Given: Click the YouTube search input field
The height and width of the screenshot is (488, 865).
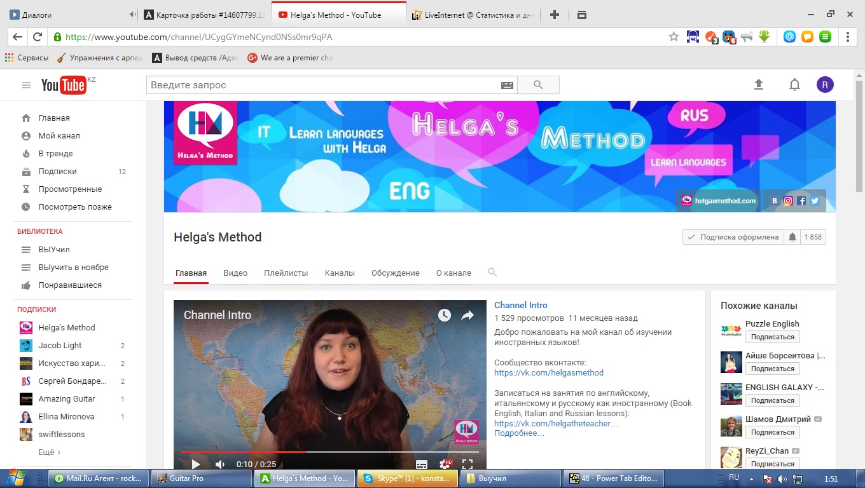Looking at the screenshot, I should [x=323, y=85].
